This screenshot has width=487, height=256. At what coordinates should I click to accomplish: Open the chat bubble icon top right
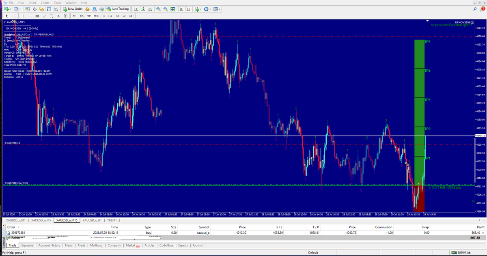click(482, 9)
